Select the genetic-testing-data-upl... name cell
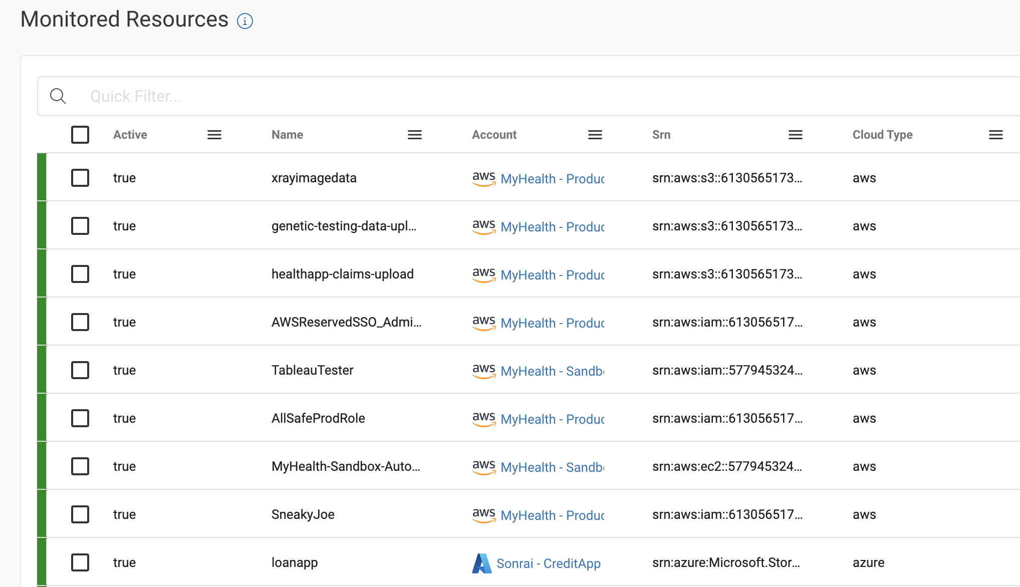 pyautogui.click(x=344, y=226)
